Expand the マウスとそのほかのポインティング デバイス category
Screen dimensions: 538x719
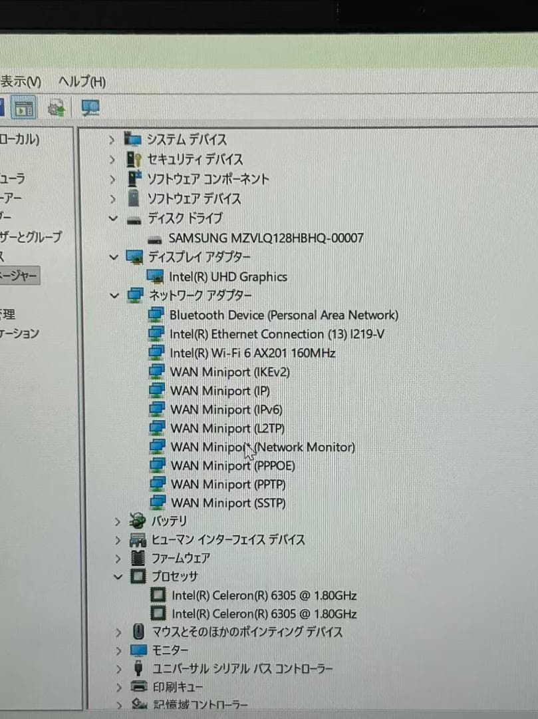point(118,633)
